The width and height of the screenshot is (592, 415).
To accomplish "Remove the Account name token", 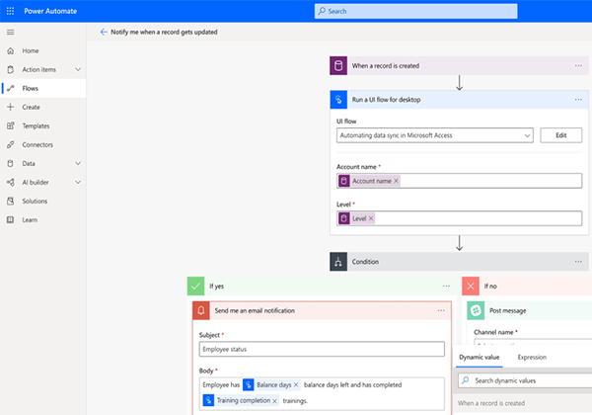I will coord(397,181).
